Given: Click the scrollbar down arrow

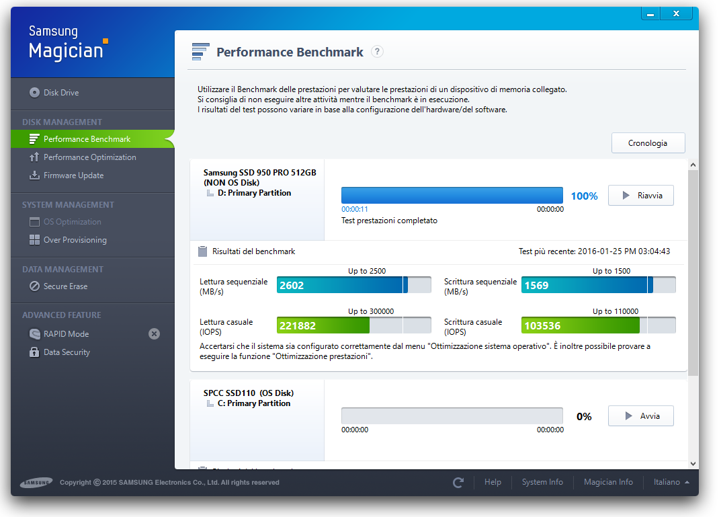Looking at the screenshot, I should (x=693, y=463).
